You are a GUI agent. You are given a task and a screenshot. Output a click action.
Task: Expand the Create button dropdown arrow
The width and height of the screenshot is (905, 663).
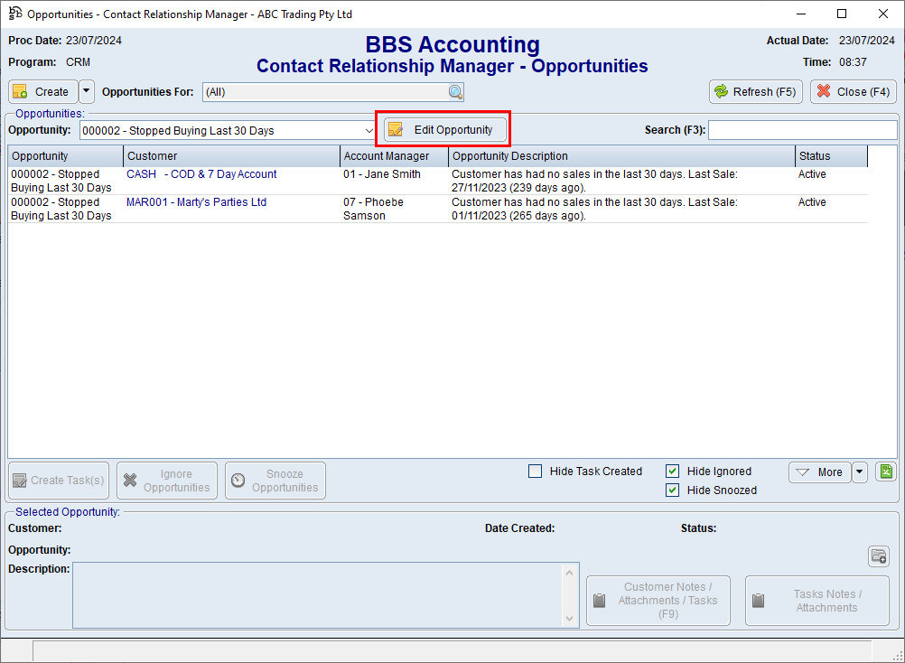point(87,92)
